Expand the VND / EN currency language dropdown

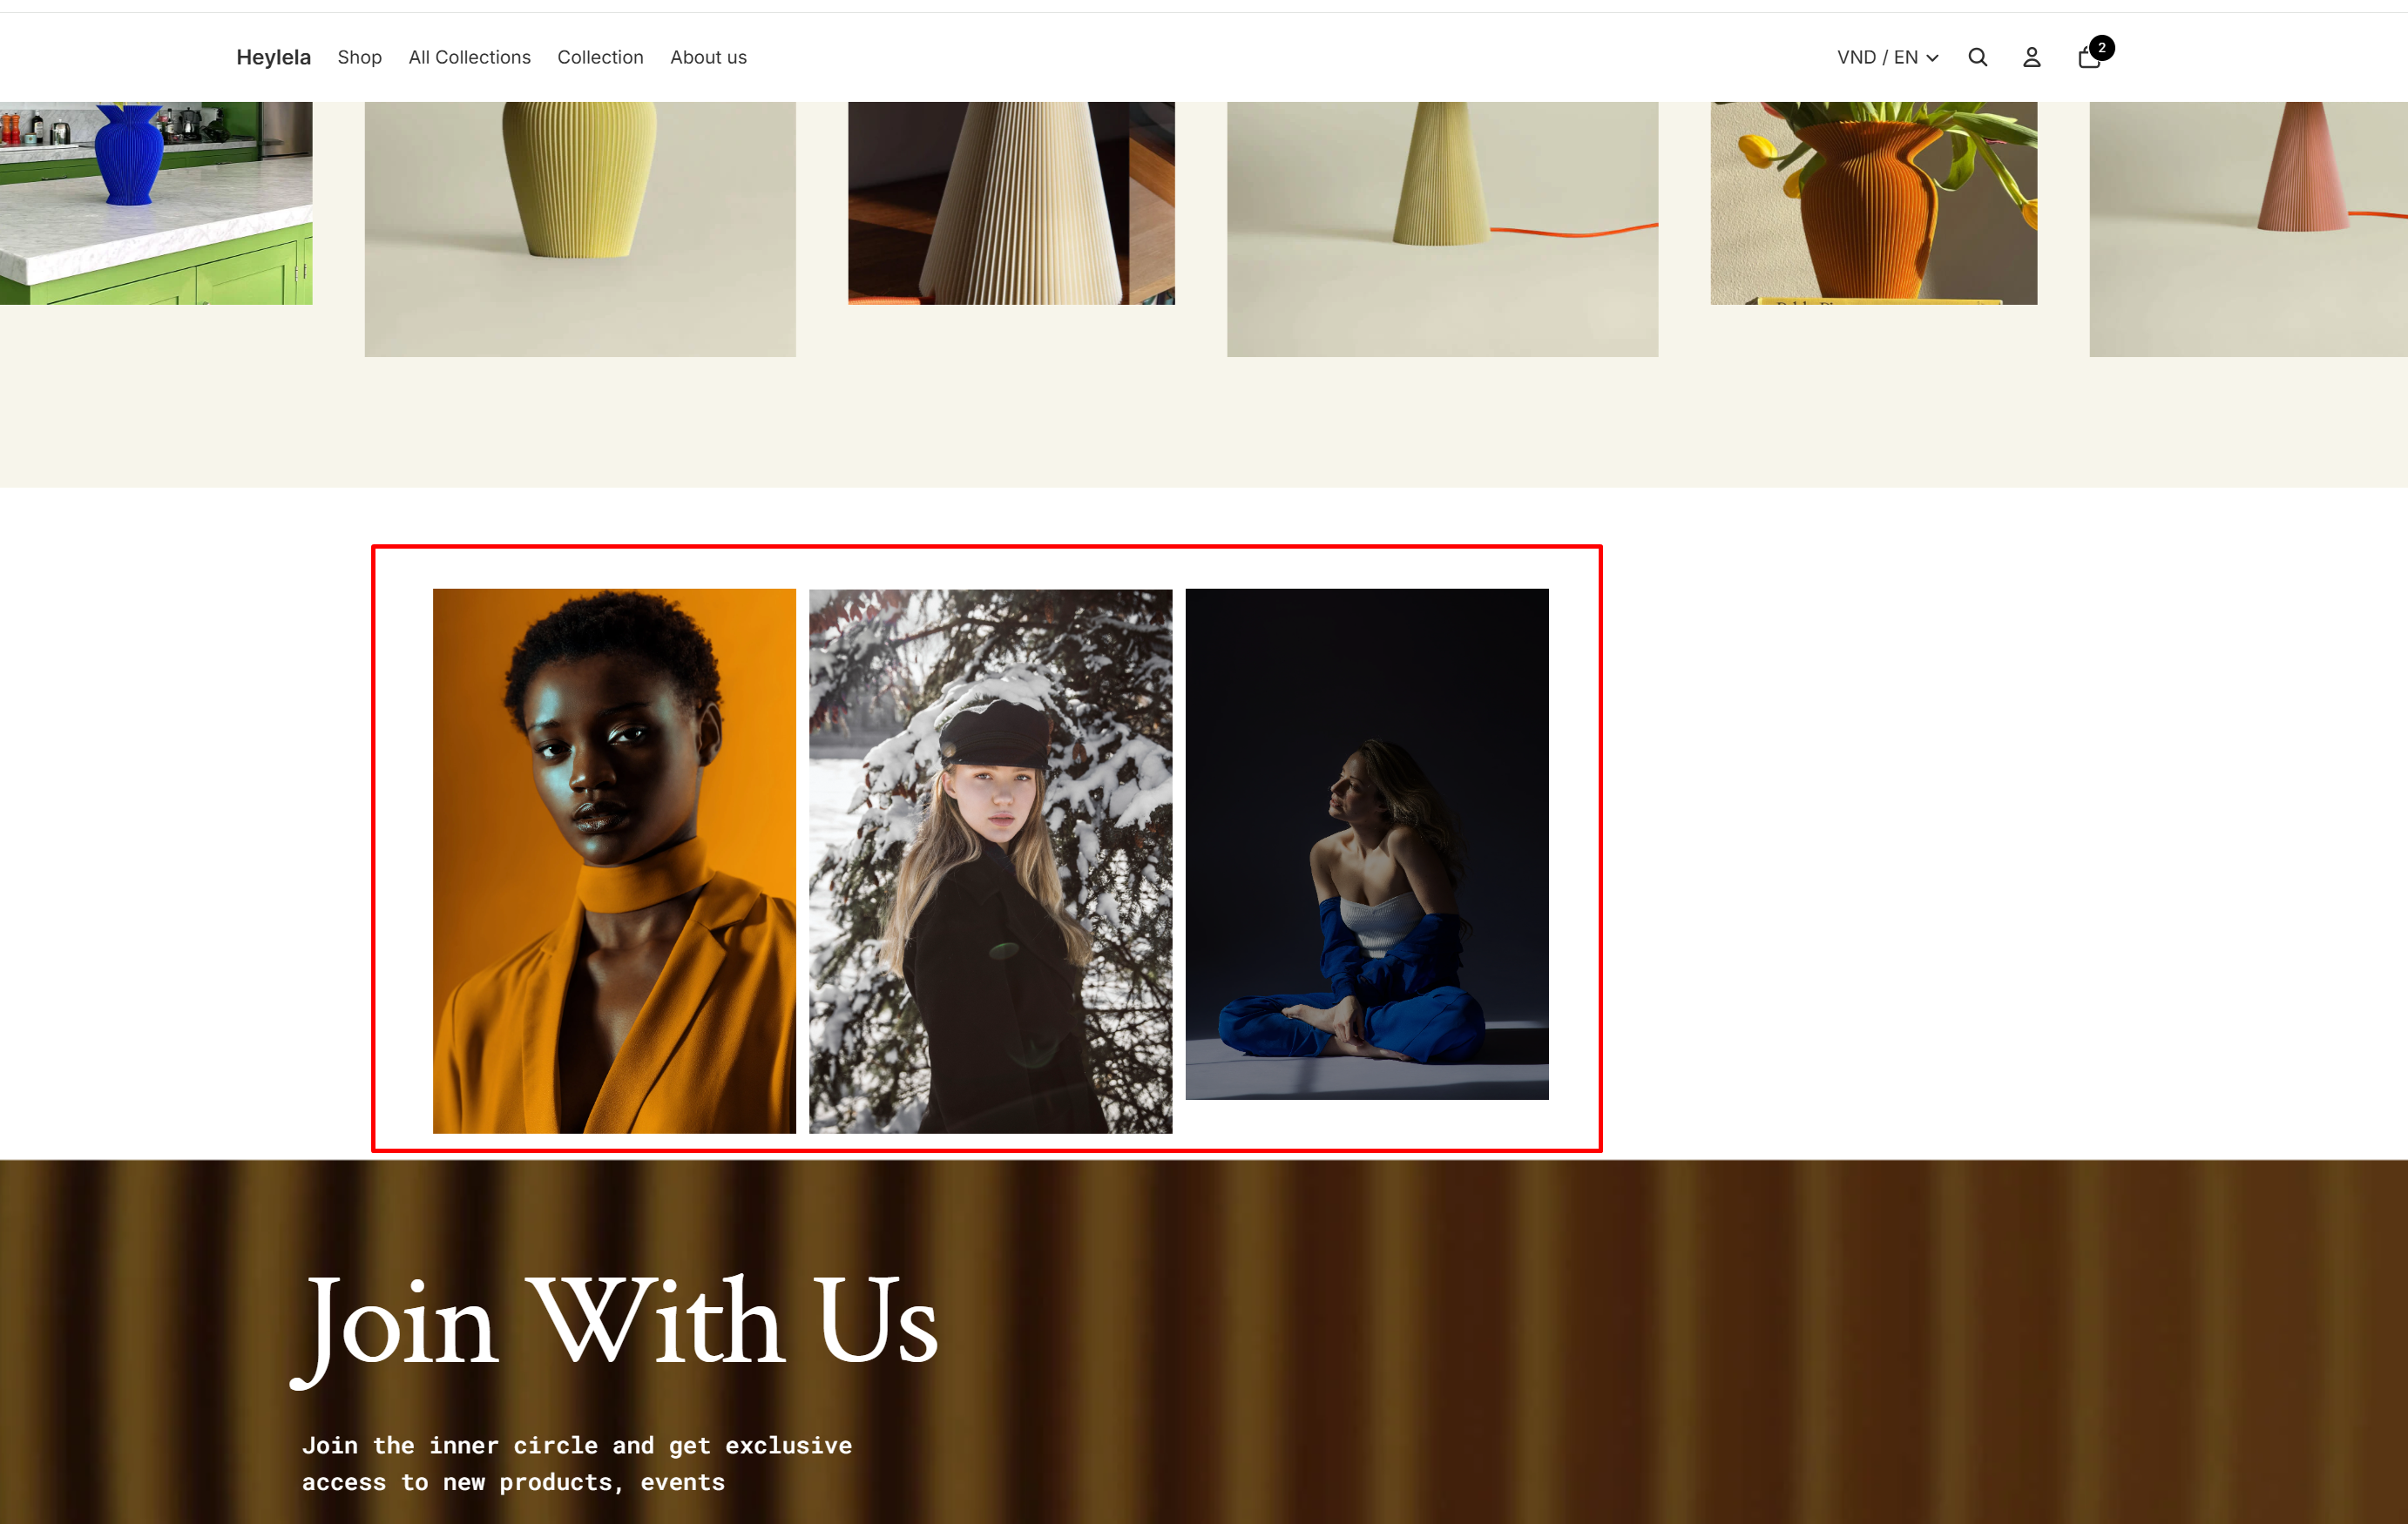click(1887, 57)
